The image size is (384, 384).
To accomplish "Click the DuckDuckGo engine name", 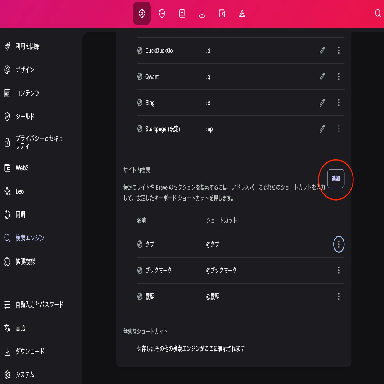I will click(159, 51).
